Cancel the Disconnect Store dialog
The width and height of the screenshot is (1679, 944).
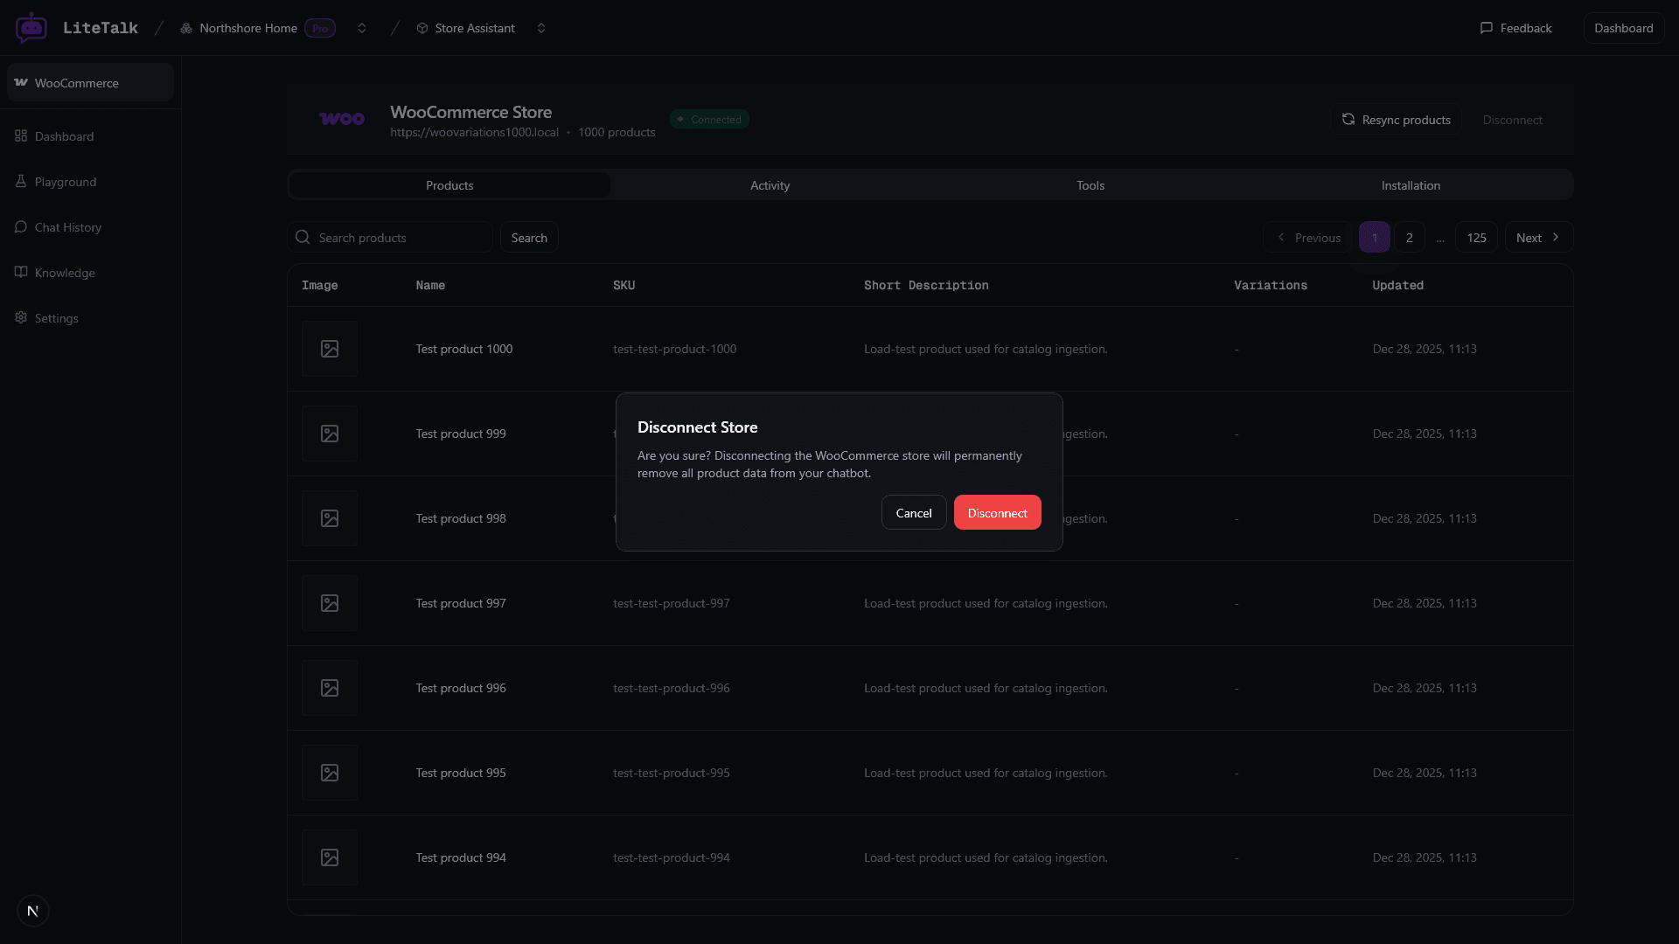pyautogui.click(x=913, y=512)
